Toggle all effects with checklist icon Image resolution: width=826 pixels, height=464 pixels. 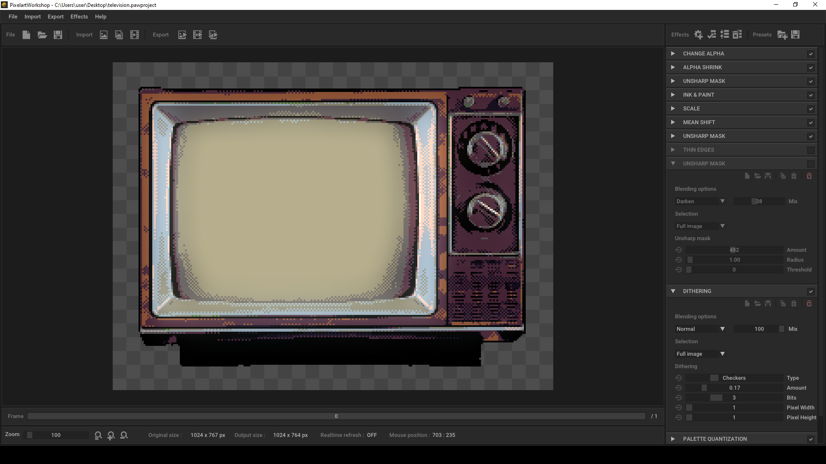[712, 35]
